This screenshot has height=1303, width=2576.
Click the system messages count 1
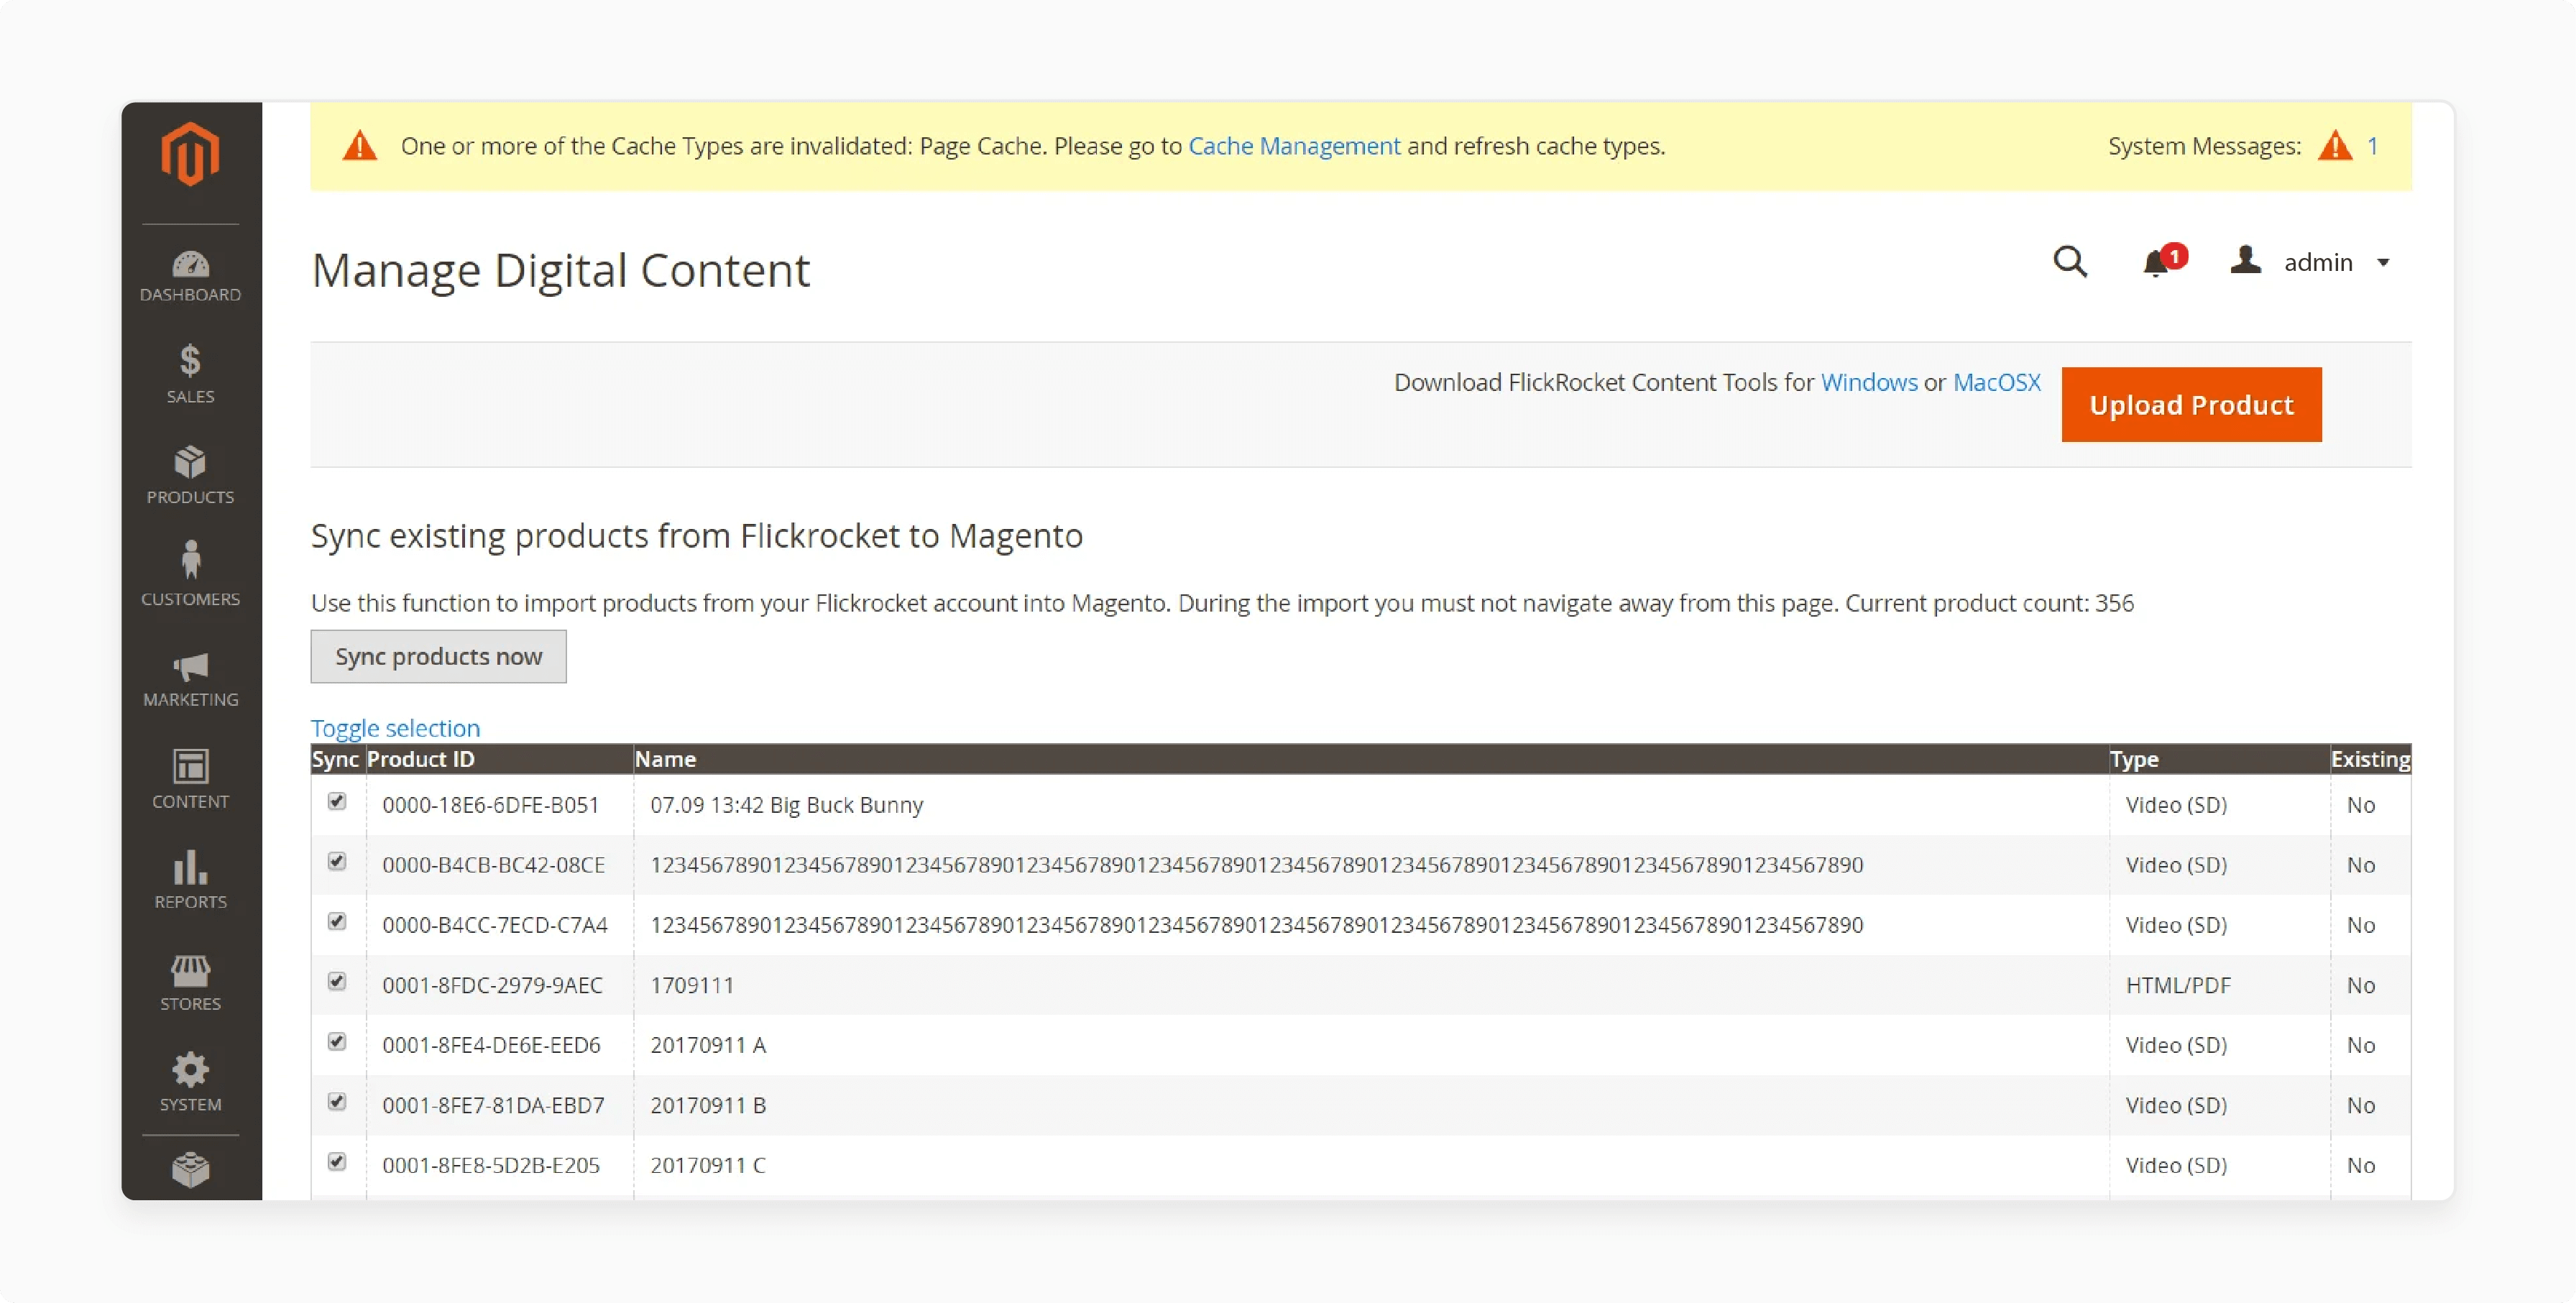(x=2372, y=146)
